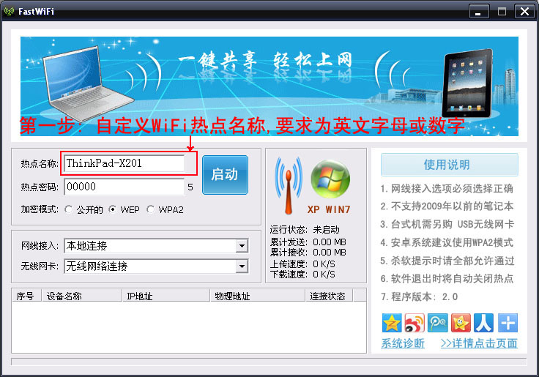This screenshot has height=377, width=539.
Task: Click the blue plus more-sharing icon
Action: coord(508,323)
